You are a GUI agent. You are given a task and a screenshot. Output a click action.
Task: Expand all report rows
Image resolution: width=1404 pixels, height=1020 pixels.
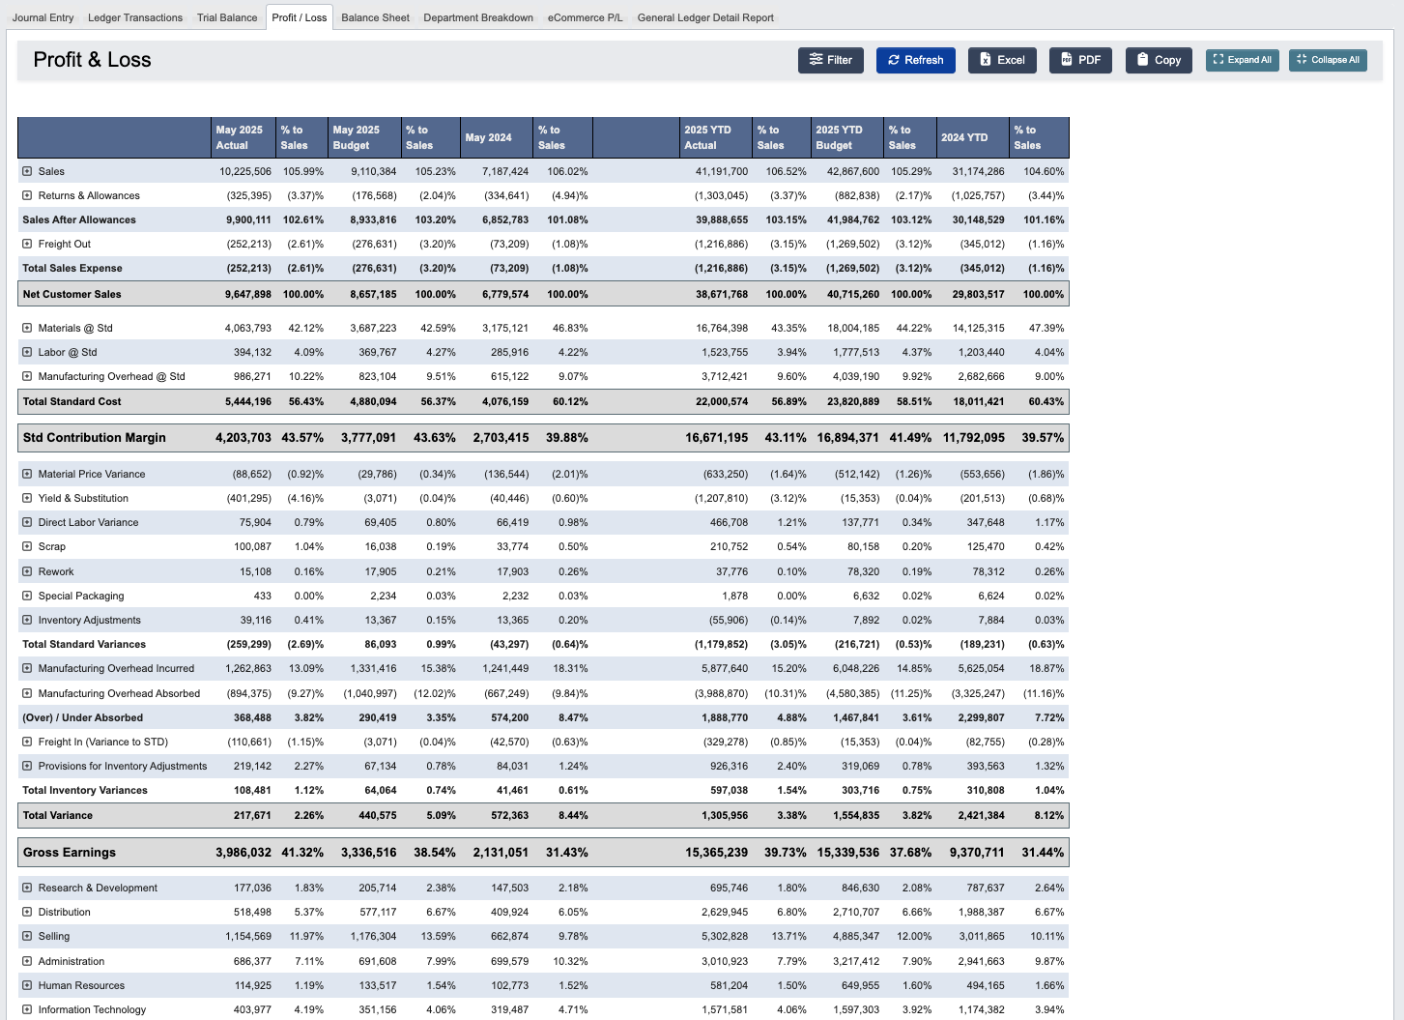1242,59
